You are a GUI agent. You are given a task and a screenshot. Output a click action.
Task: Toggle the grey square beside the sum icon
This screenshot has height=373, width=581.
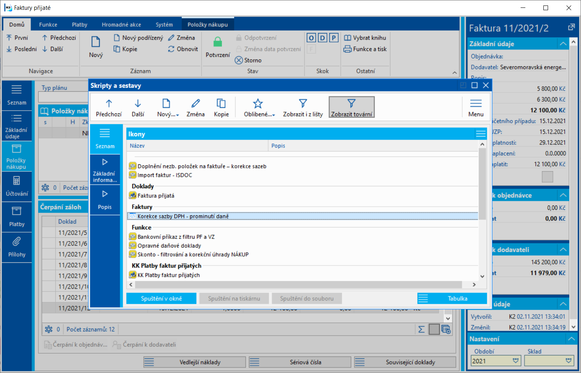pos(434,329)
